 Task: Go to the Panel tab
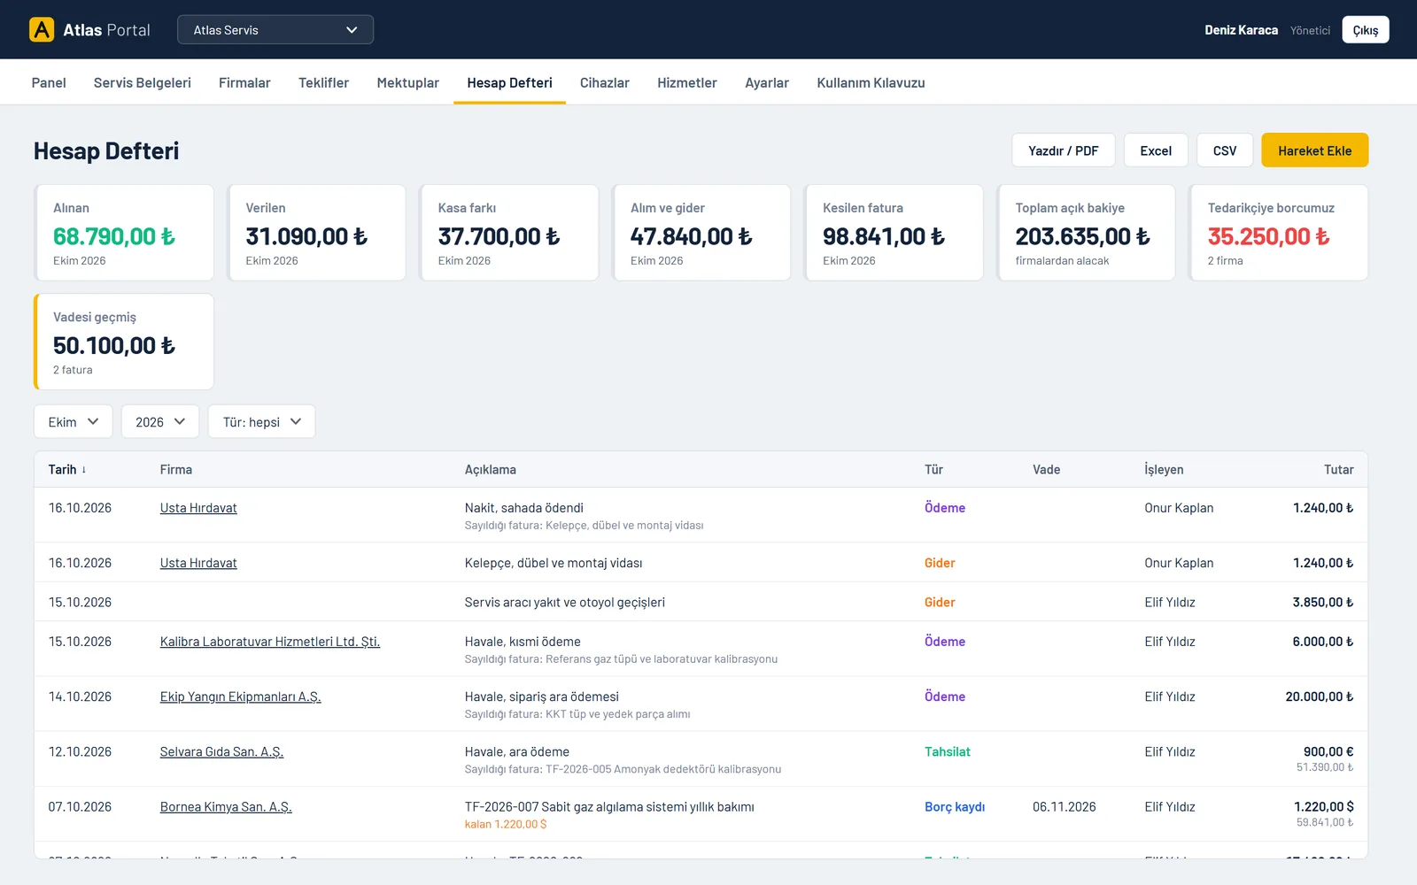click(49, 82)
